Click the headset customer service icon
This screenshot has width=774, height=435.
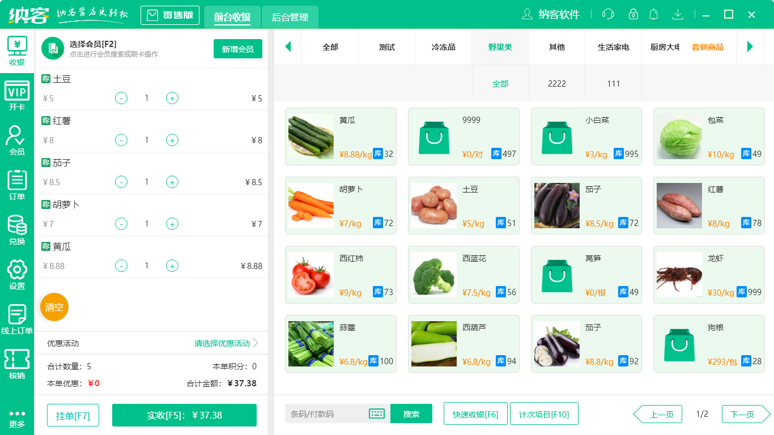click(x=608, y=14)
